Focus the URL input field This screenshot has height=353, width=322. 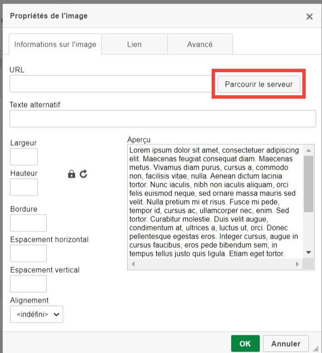coord(111,84)
